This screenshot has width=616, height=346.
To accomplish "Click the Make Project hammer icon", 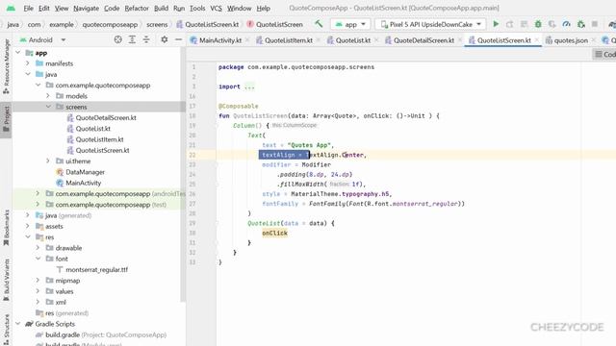I will [319, 24].
